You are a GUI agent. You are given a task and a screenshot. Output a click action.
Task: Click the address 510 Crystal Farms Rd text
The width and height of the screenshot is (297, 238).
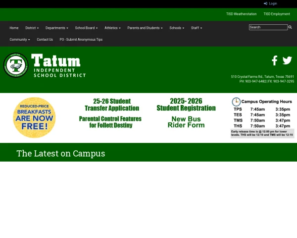(262, 77)
